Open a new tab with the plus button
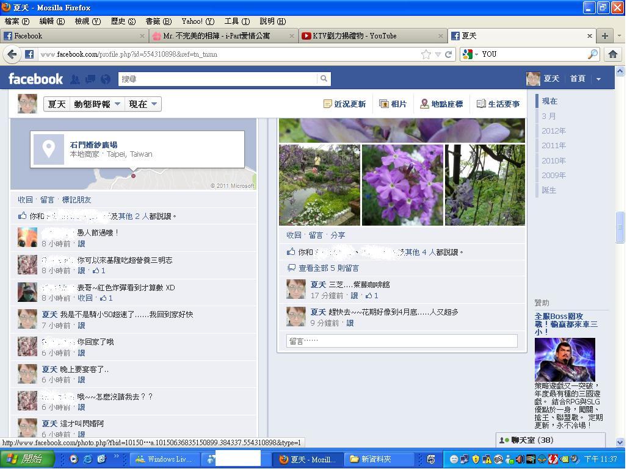627x469 pixels. (604, 36)
